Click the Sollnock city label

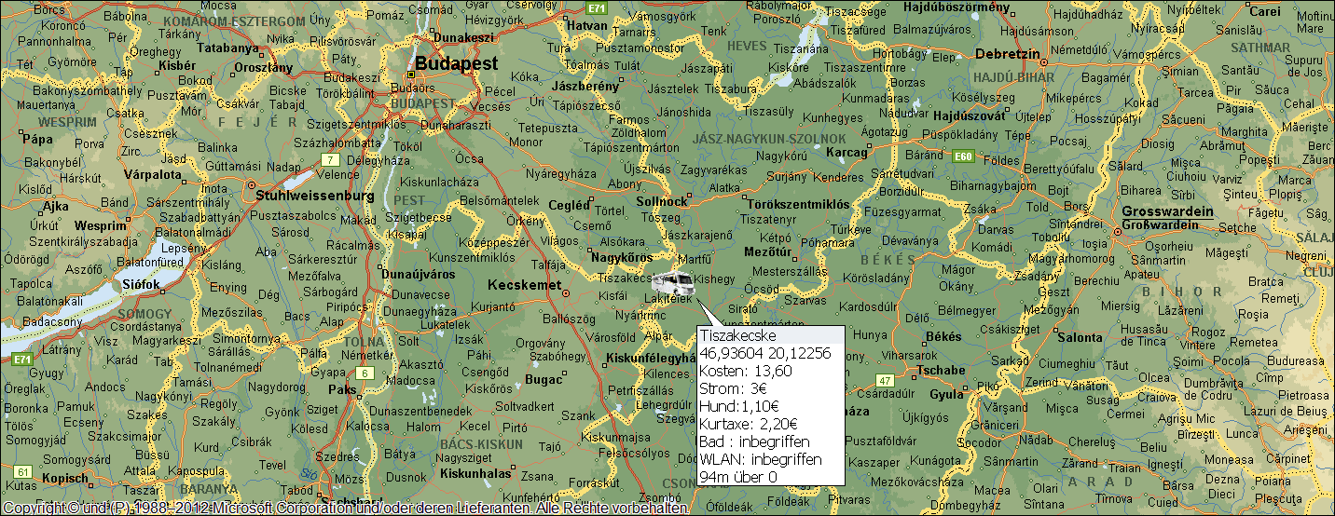click(661, 201)
